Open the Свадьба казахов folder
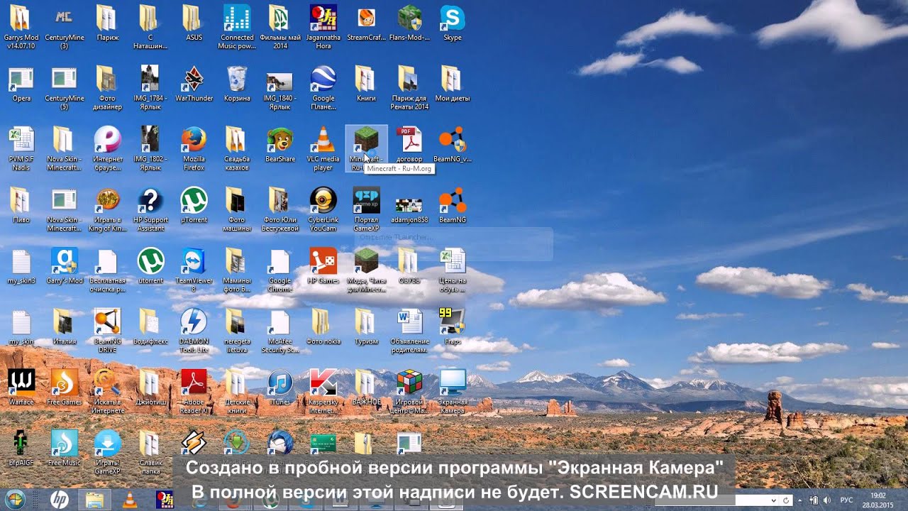908x511 pixels. pos(237,148)
